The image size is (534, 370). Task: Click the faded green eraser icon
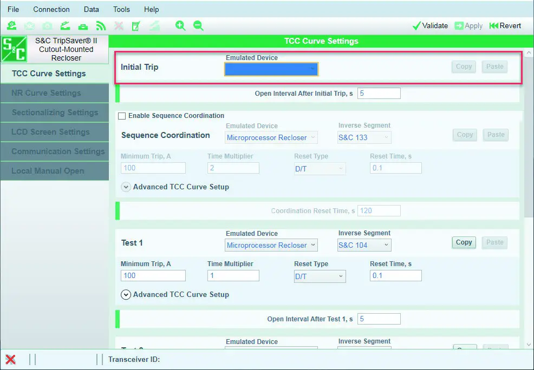click(154, 26)
